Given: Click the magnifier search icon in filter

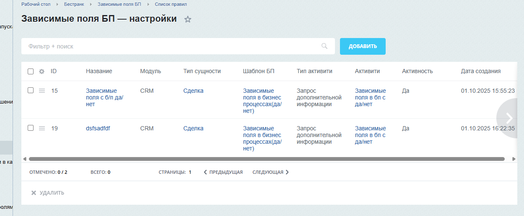Looking at the screenshot, I should tap(324, 46).
